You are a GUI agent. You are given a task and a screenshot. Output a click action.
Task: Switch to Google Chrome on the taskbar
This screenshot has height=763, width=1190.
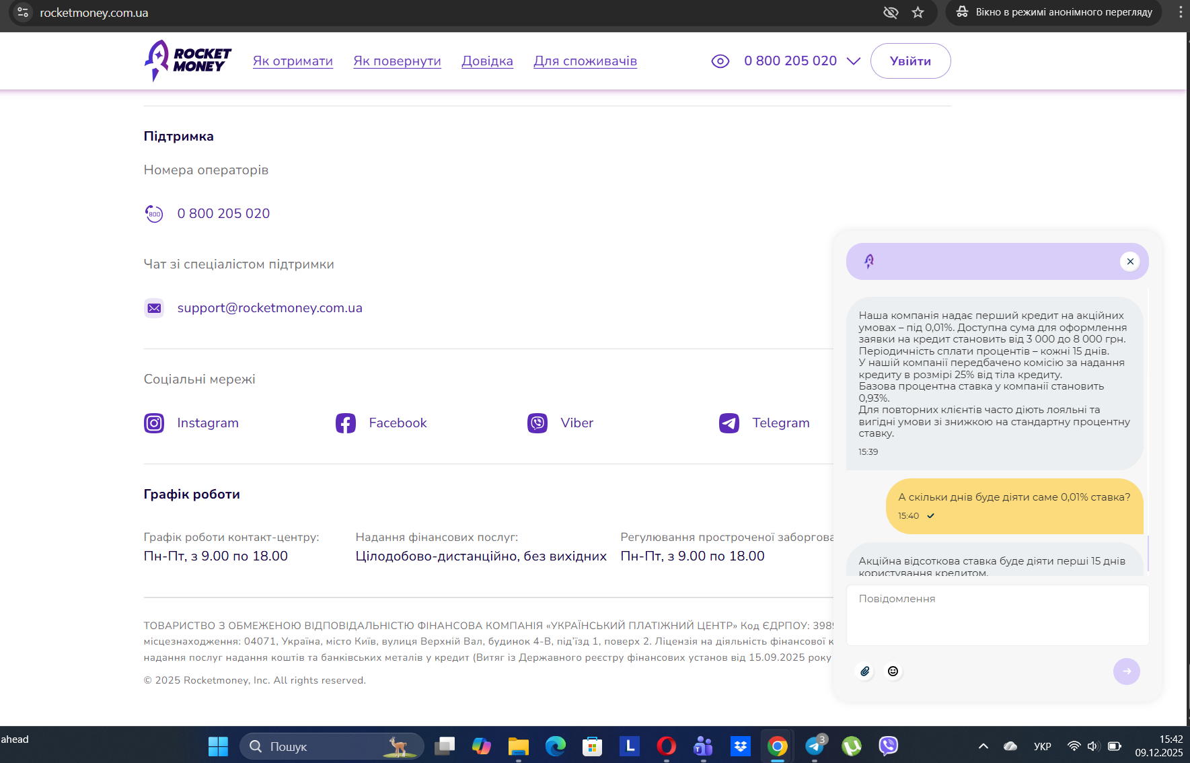[778, 746]
